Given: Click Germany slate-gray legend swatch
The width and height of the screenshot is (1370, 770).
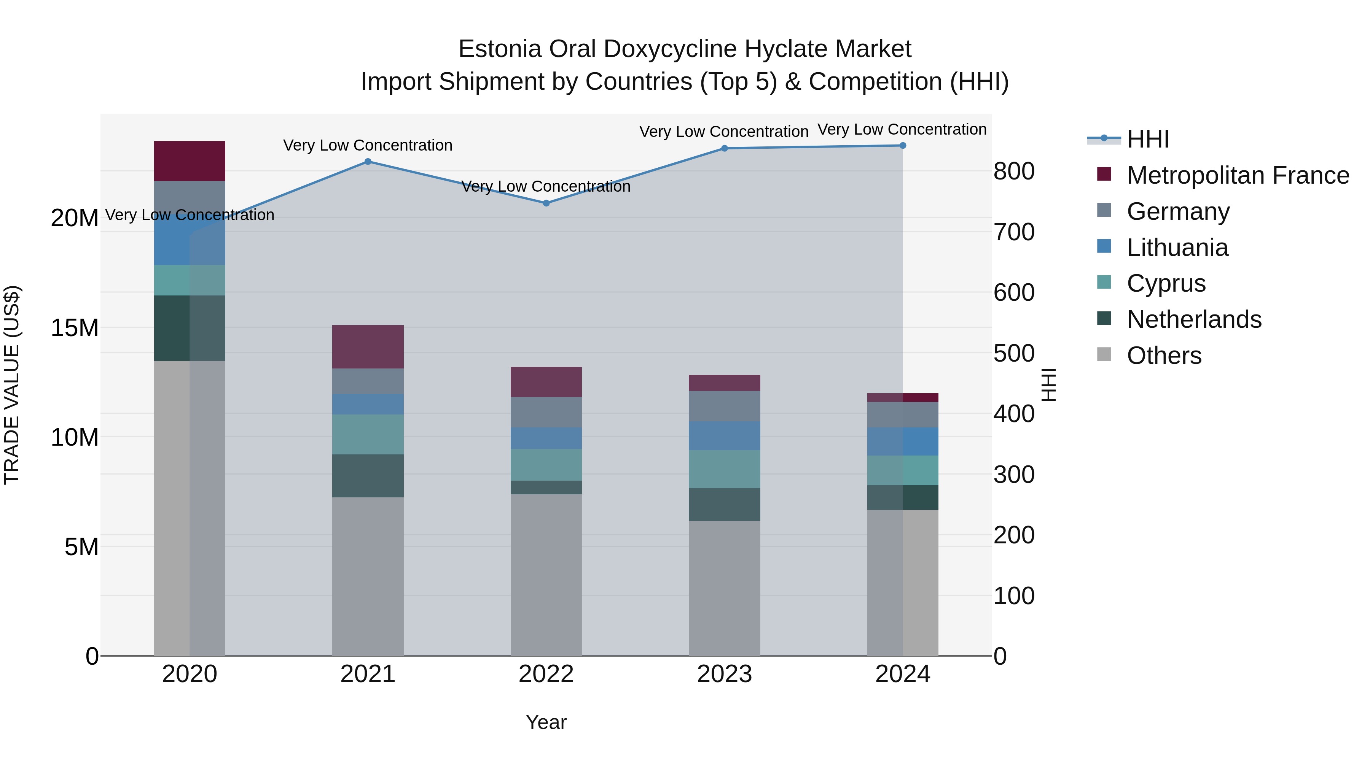Looking at the screenshot, I should [x=1104, y=210].
